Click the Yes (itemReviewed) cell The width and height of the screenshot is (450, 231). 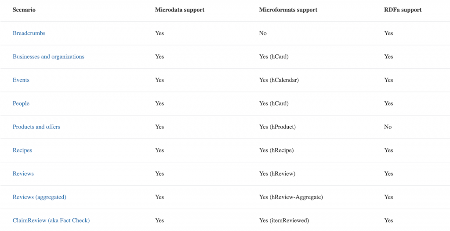284,220
